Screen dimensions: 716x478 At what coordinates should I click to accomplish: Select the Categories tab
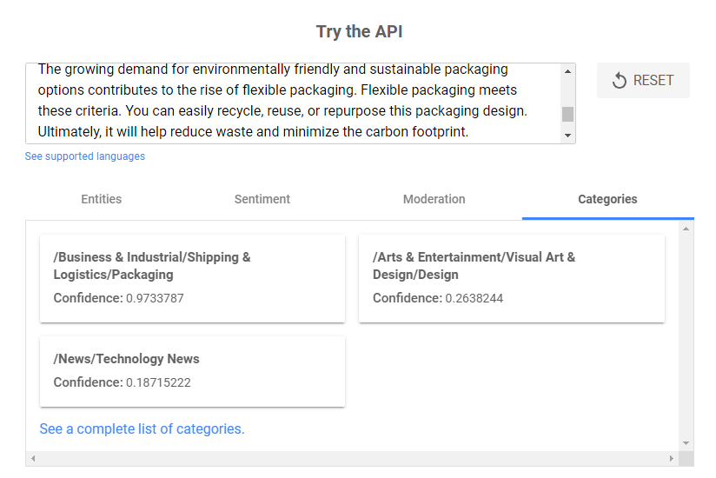coord(607,199)
